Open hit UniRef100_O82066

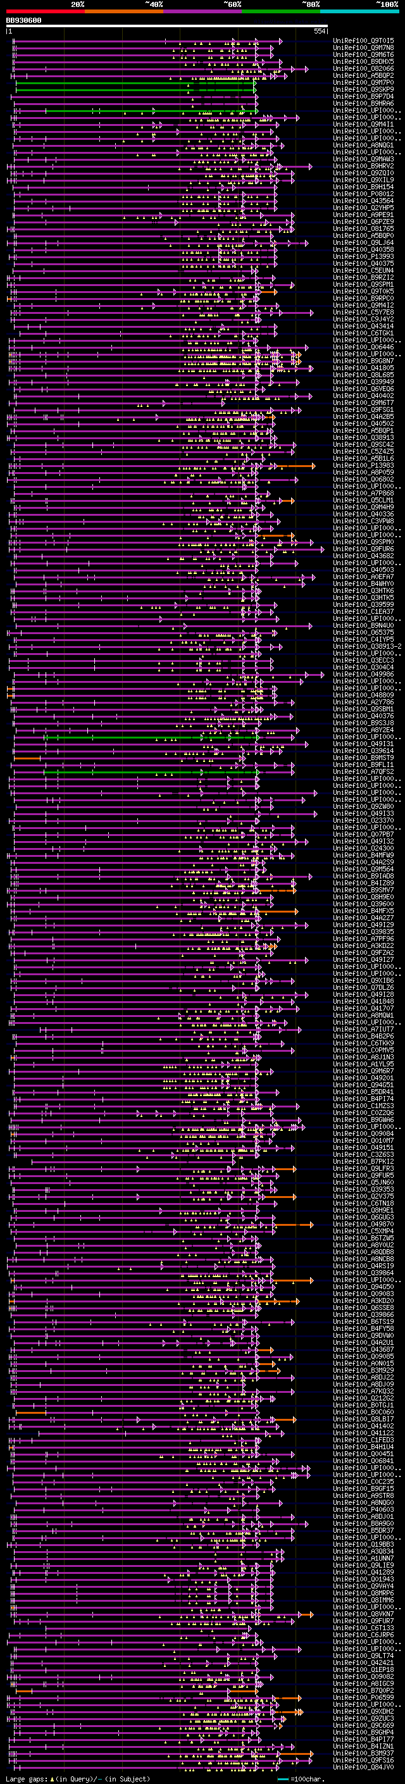pos(363,68)
